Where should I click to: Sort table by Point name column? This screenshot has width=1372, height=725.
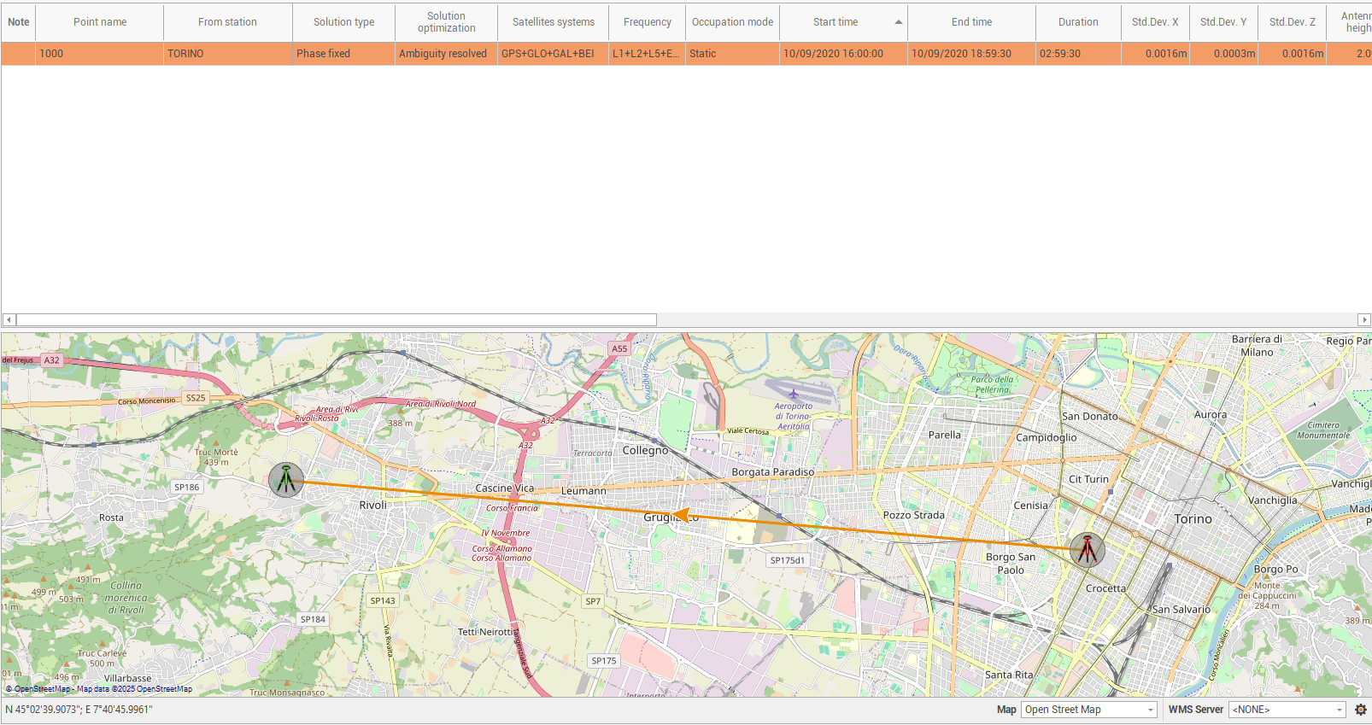point(99,22)
